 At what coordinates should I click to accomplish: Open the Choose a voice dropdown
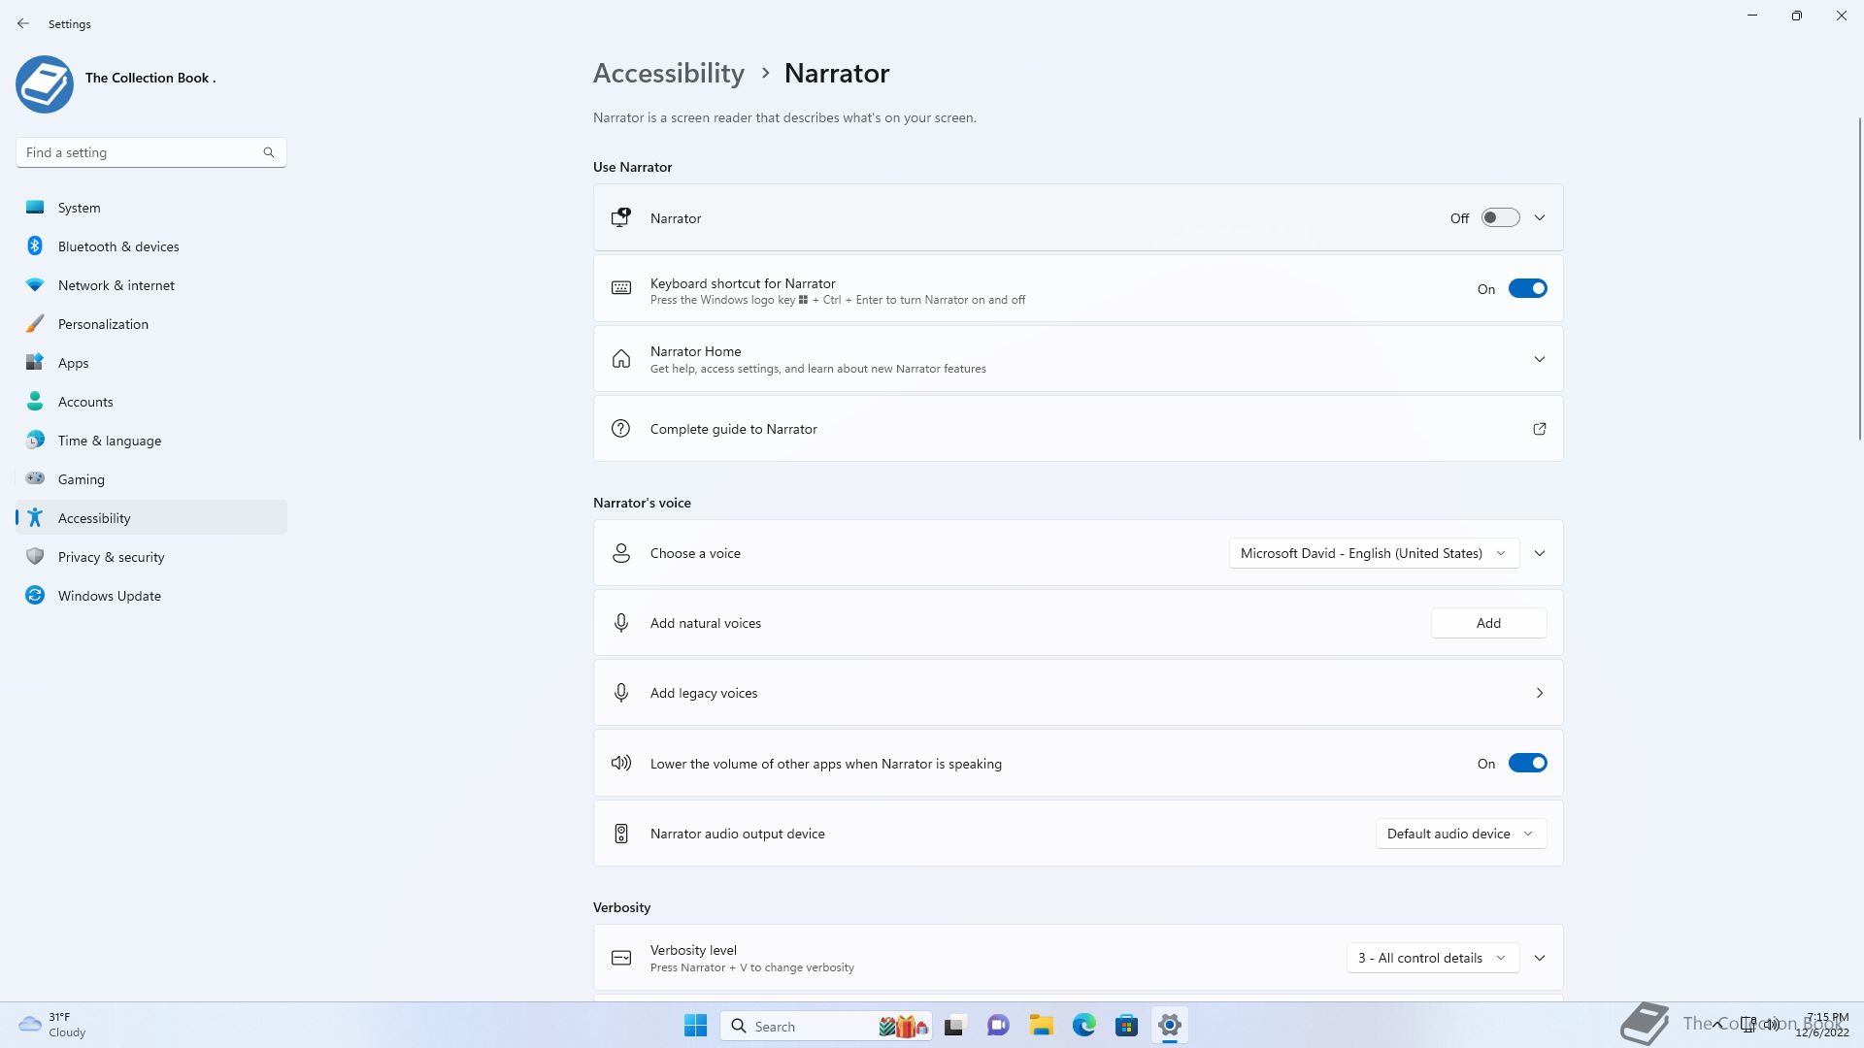[1373, 553]
